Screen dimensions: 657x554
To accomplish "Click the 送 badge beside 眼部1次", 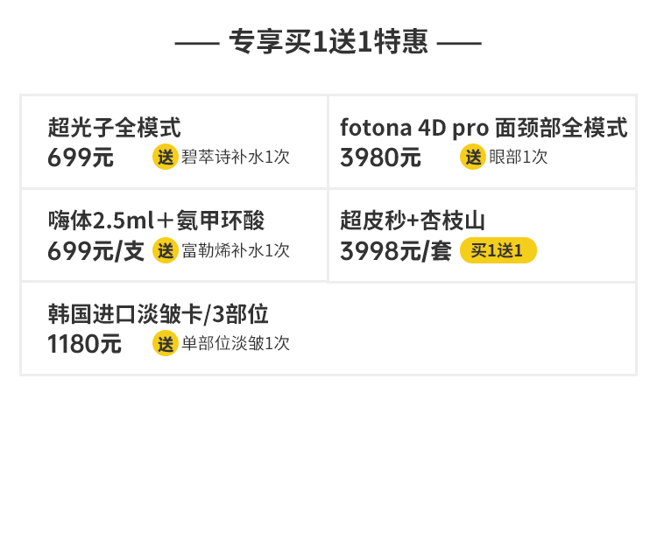I will [x=473, y=158].
